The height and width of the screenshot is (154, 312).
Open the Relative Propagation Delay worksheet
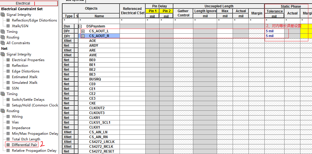34,151
